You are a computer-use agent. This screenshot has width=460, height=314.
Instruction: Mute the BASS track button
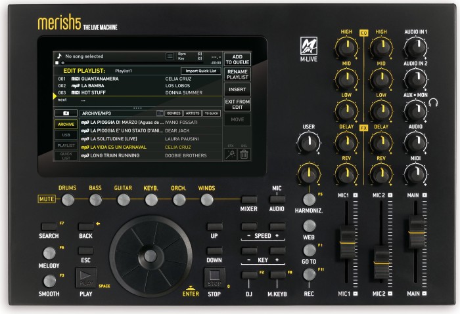(96, 200)
